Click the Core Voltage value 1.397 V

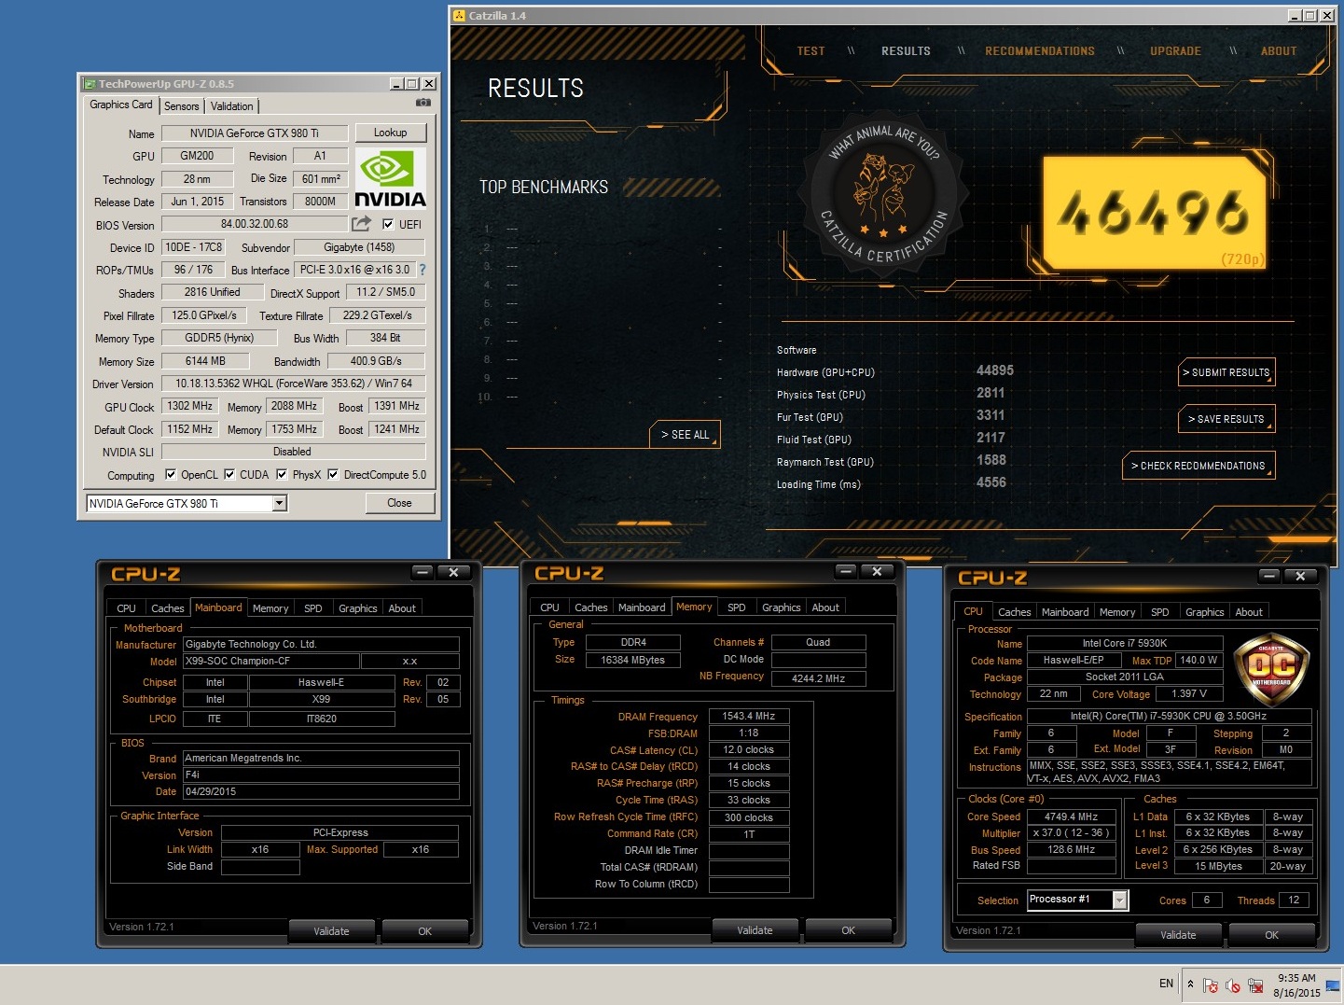pyautogui.click(x=1189, y=693)
